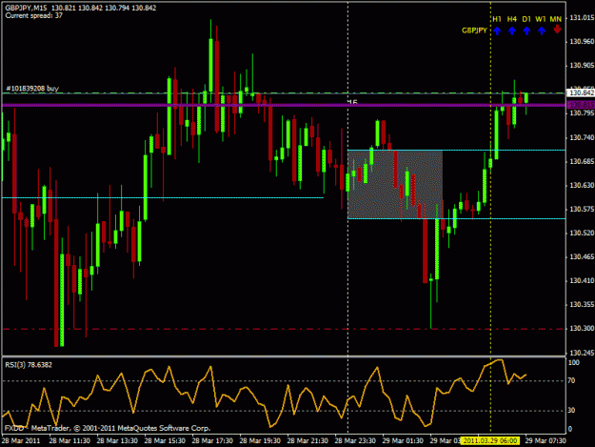Click the 70 level on RSI scale
Viewport: 595px width, 447px height.
[x=571, y=380]
